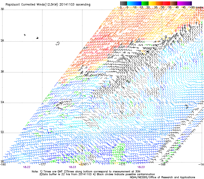This screenshot has height=179, width=204.
Task: Click the '-180' longitude axis label
Action: pos(3,164)
